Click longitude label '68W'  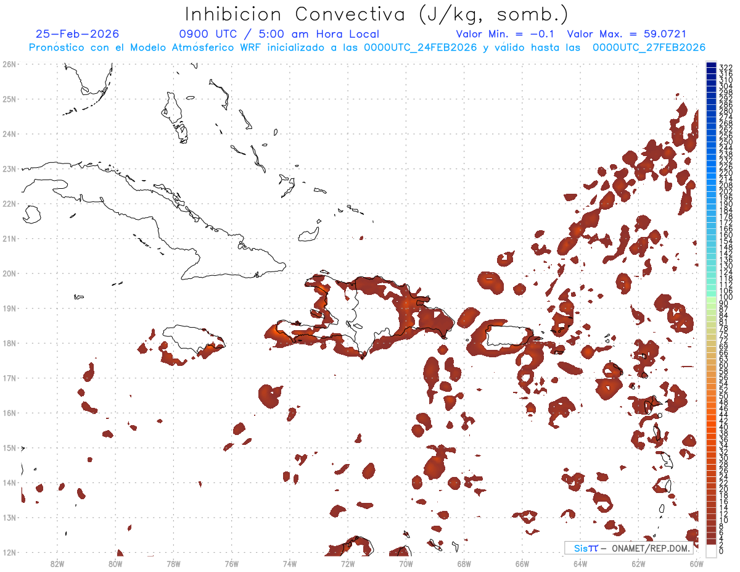coord(464,563)
